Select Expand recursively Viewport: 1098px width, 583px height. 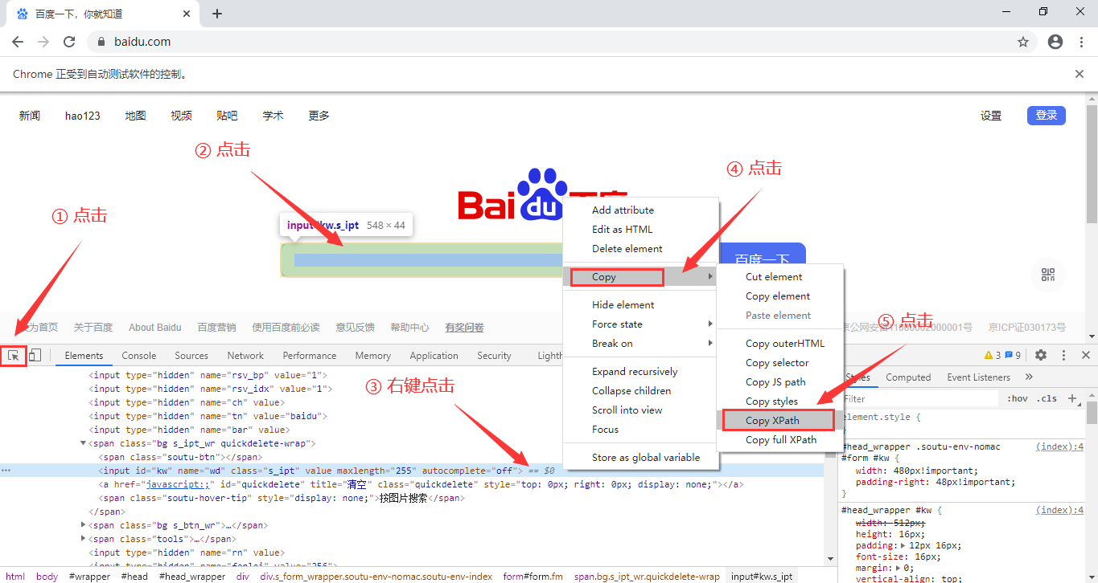click(641, 371)
